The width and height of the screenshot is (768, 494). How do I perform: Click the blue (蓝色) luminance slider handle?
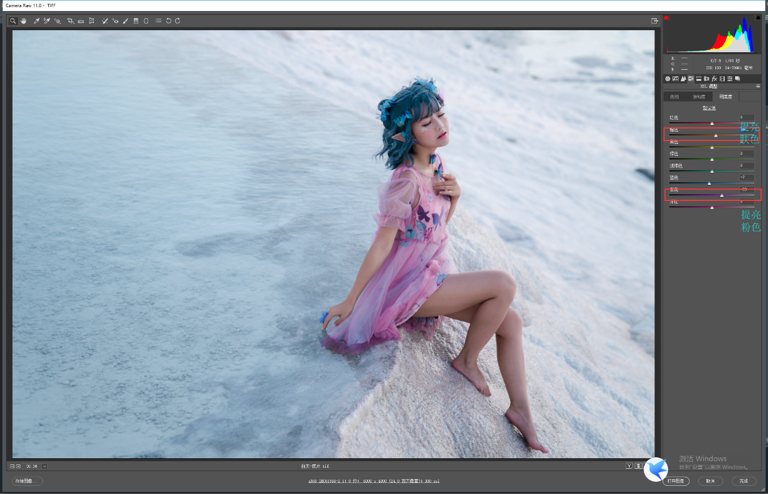pos(709,184)
